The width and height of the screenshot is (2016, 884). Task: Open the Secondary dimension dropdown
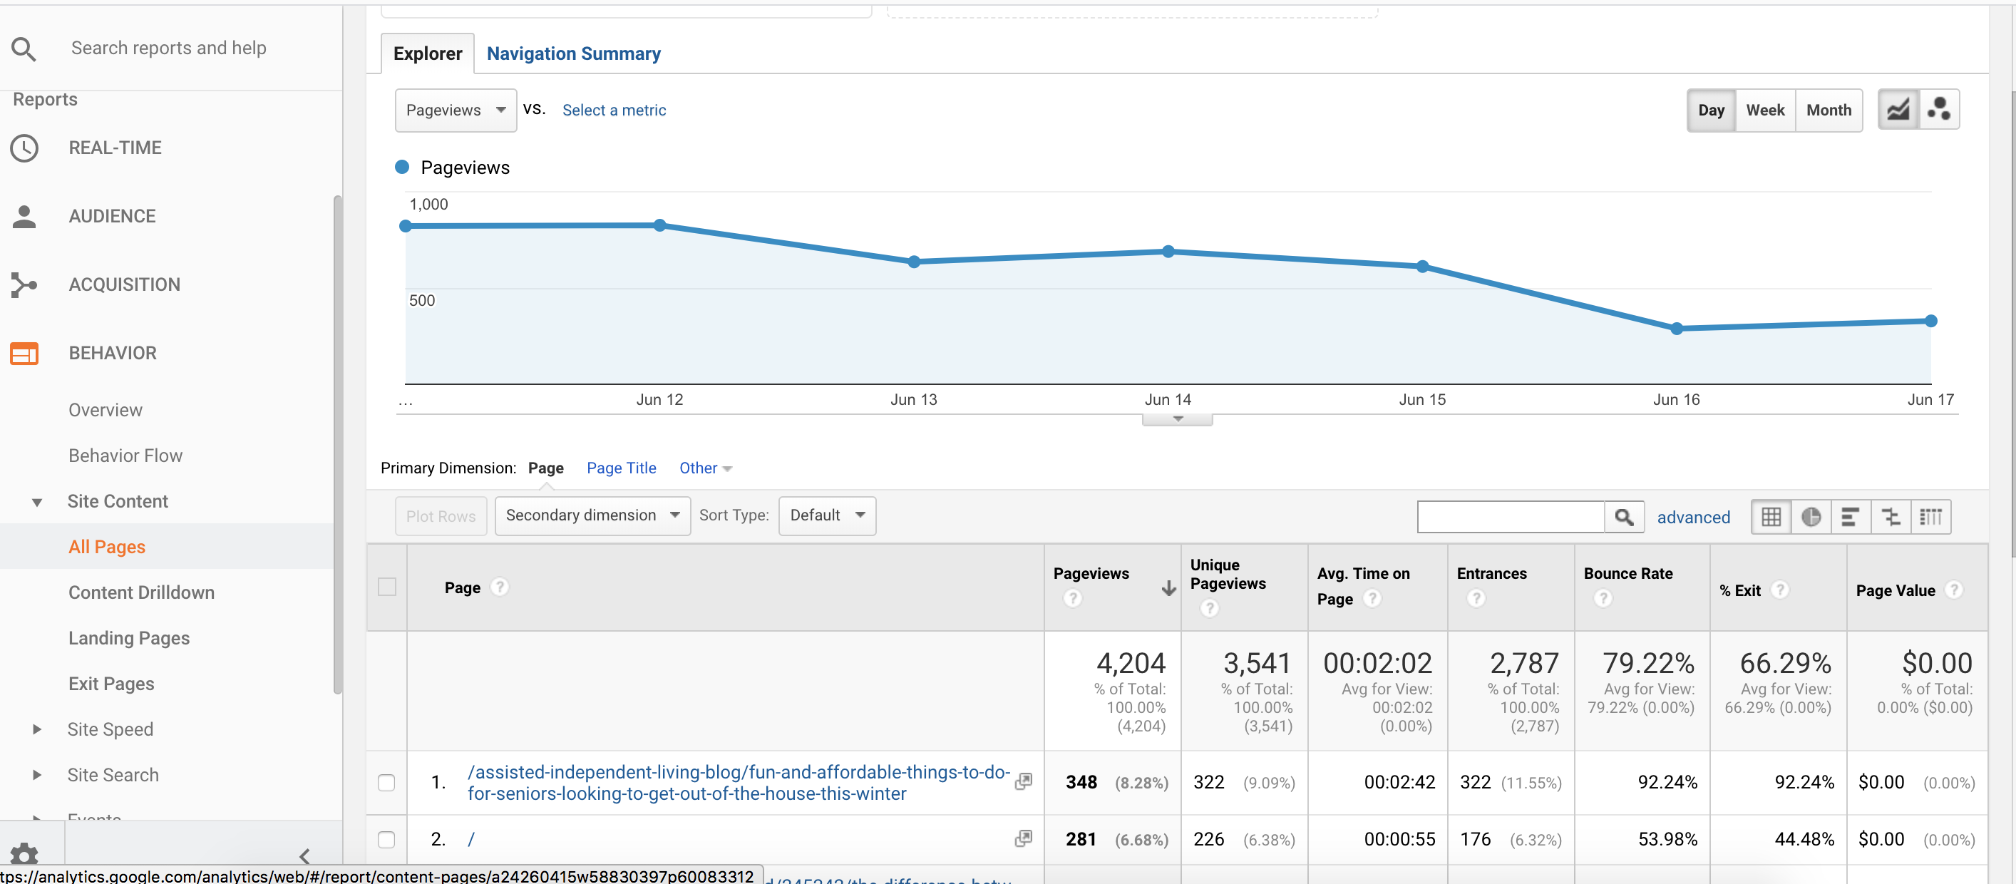592,515
